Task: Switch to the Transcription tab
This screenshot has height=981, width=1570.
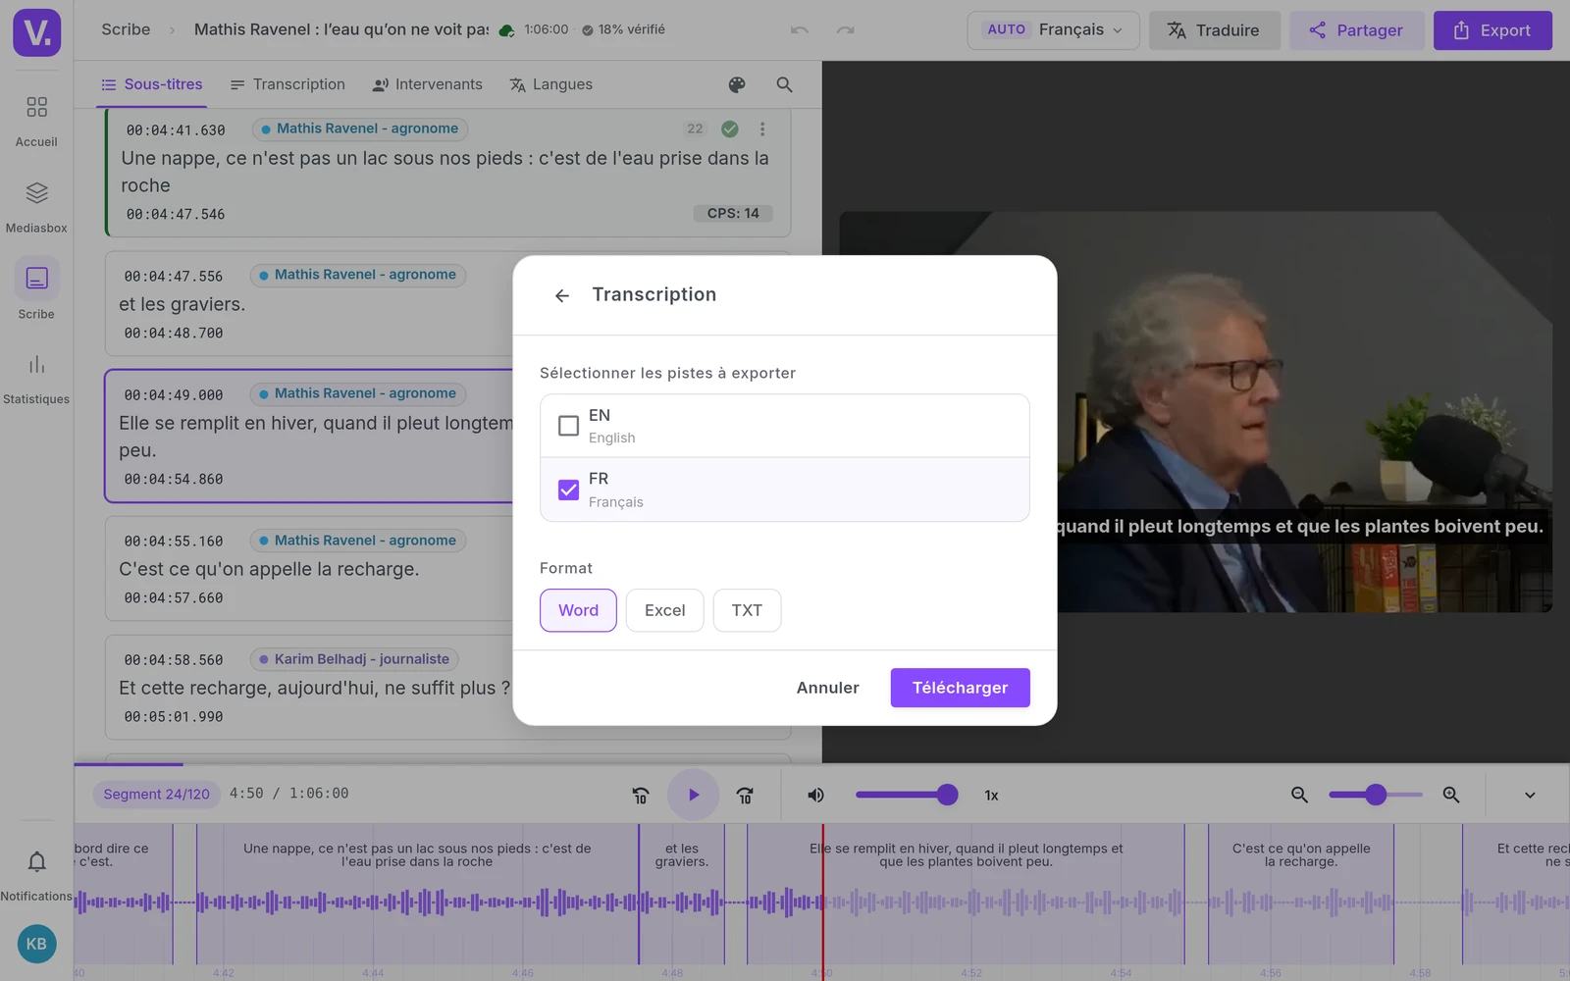Action: tap(288, 84)
